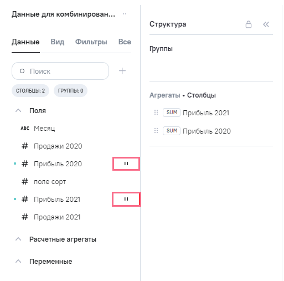
Task: Toggle the СТОЛБЦЫ: 2 chip
Action: 30,91
